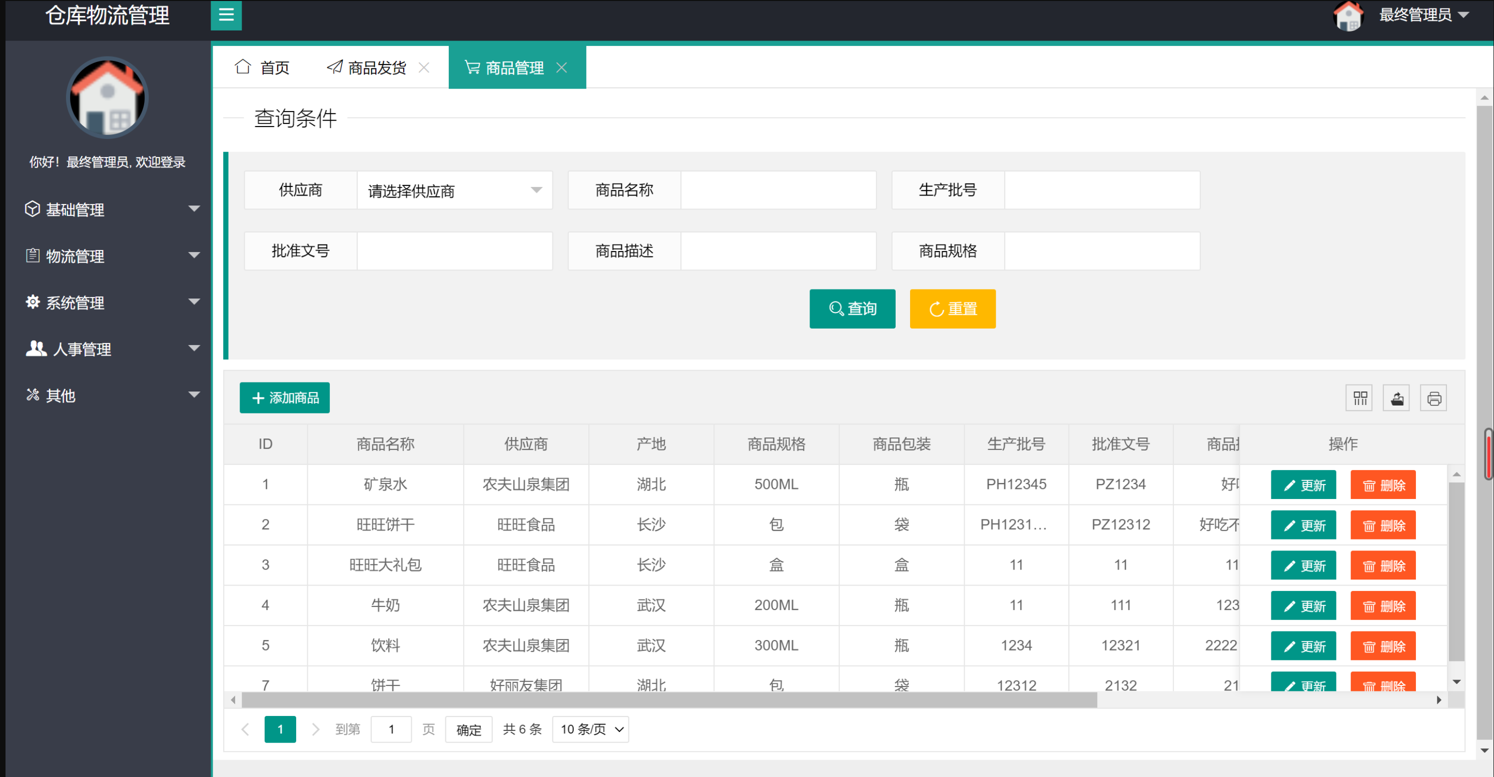Click the table horizontal scrollbar
This screenshot has width=1494, height=777.
tap(669, 700)
